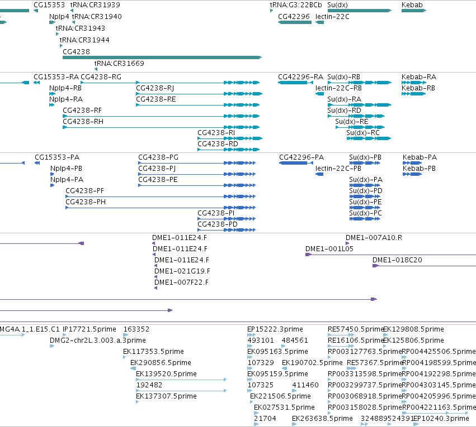This screenshot has width=476, height=427.
Task: Select the Nplp4-PB protein label
Action: pyautogui.click(x=67, y=169)
